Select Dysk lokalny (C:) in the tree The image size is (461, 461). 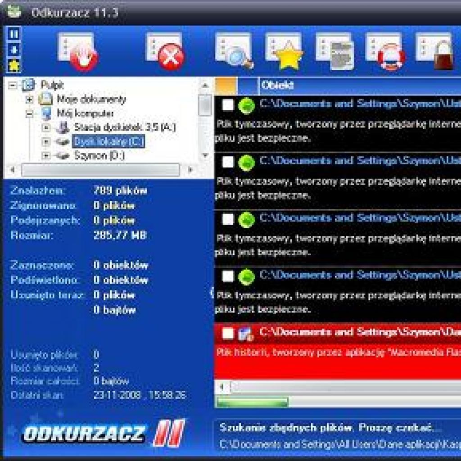click(x=108, y=142)
